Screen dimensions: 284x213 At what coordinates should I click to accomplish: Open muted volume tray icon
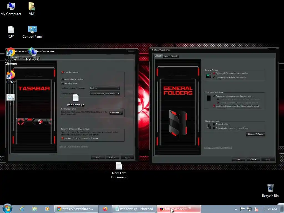click(256, 209)
